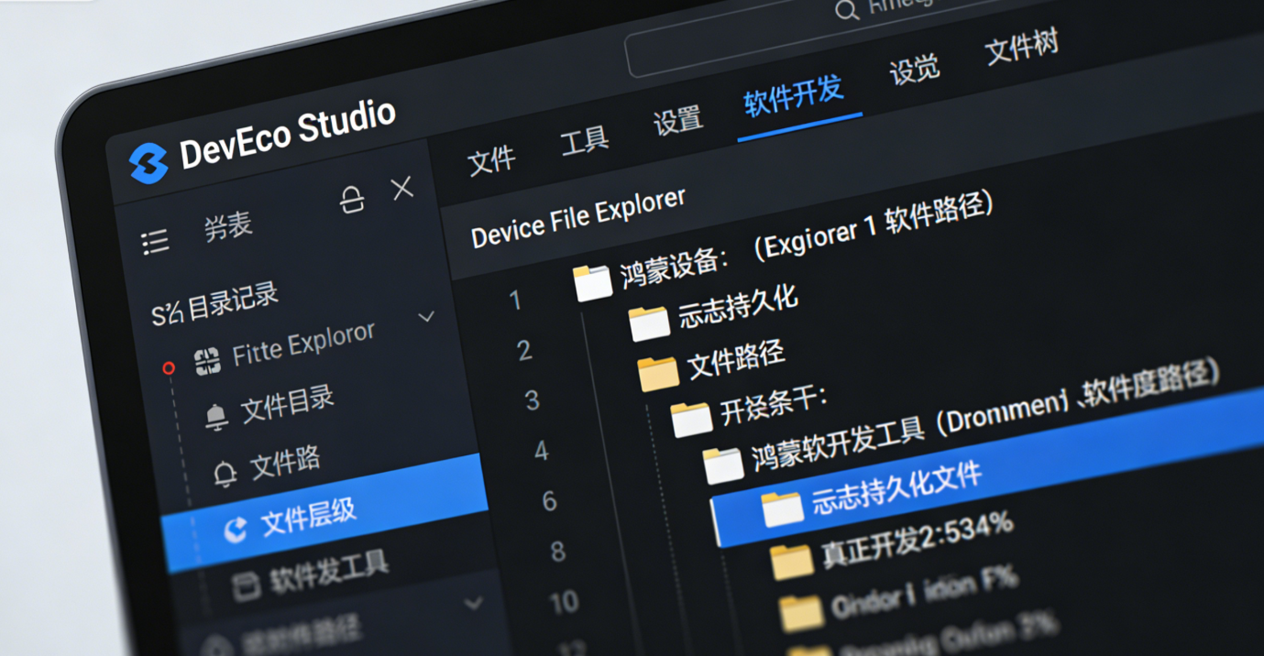The height and width of the screenshot is (656, 1264).
Task: Click line number 10 in gutter
Action: click(x=564, y=601)
